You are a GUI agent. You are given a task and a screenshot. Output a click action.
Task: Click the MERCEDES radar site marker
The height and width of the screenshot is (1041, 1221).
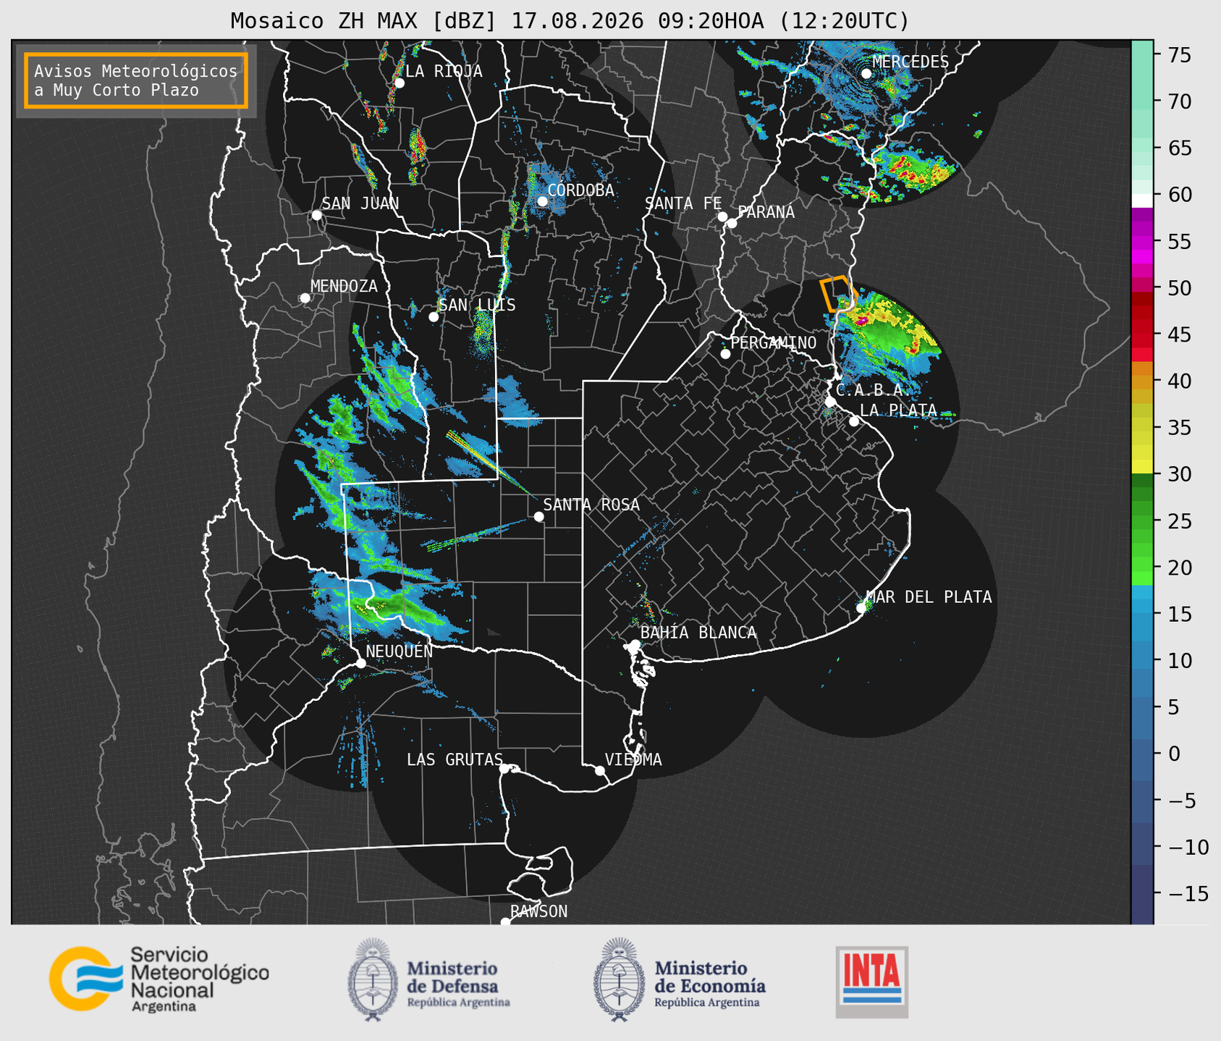click(x=866, y=74)
